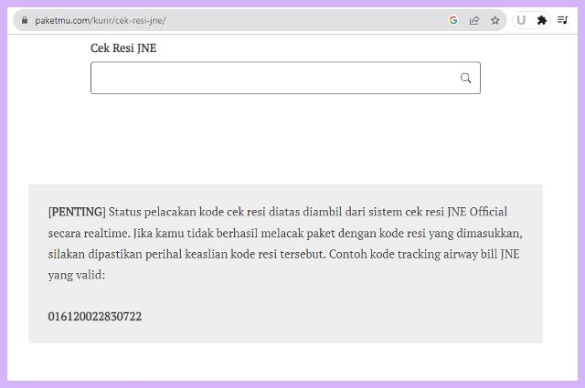Click the Cek Resi JNE input field
The height and width of the screenshot is (388, 585).
285,78
